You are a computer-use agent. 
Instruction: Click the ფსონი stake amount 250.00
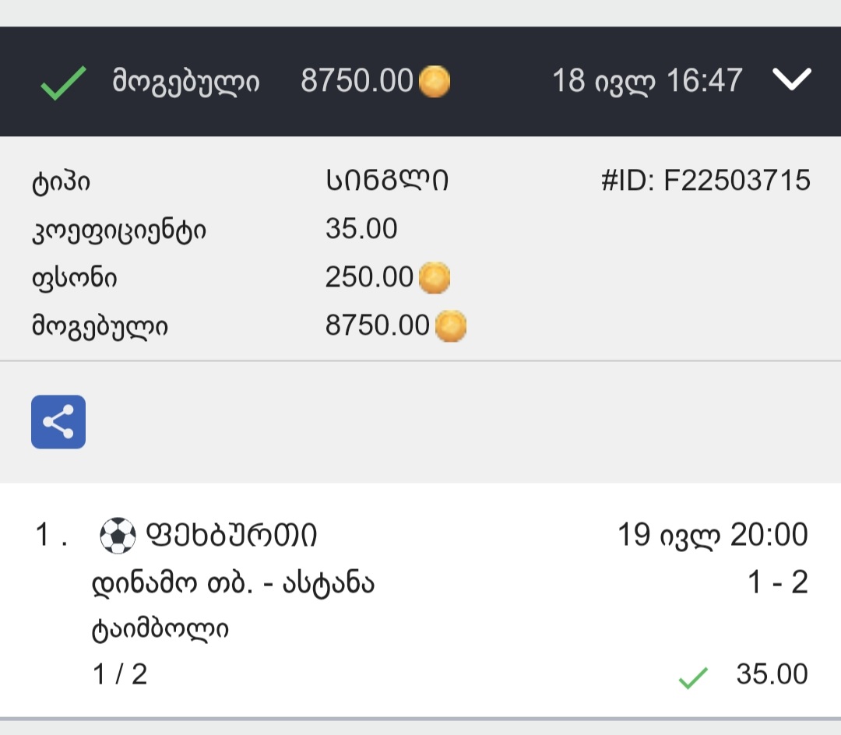pos(369,277)
